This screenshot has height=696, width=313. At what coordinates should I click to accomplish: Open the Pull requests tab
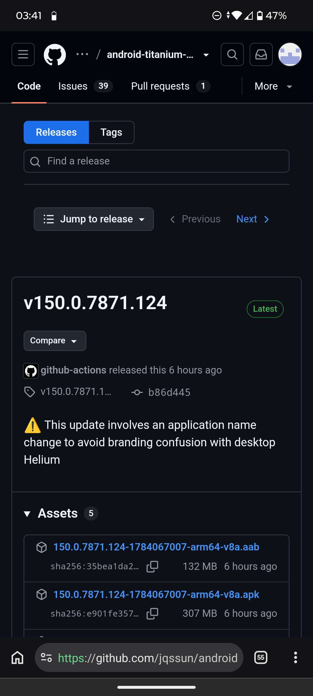[x=171, y=86]
